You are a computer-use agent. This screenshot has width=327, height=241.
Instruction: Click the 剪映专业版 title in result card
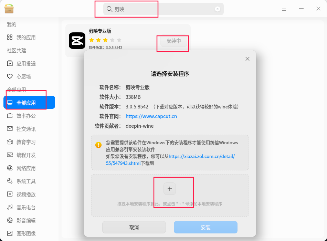(x=100, y=31)
